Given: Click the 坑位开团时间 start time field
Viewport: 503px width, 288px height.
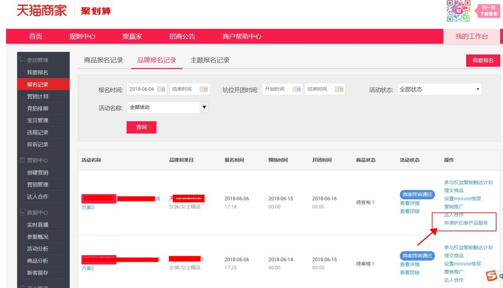Looking at the screenshot, I should 276,89.
